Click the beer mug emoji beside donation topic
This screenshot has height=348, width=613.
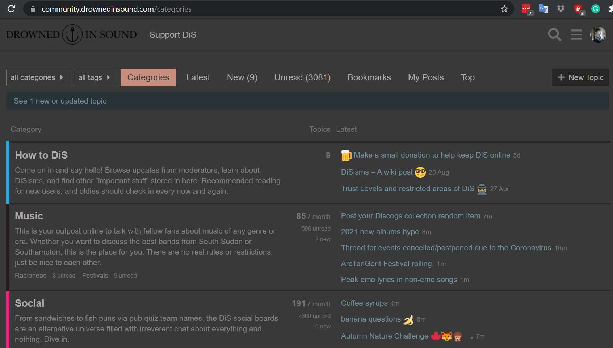tap(346, 155)
